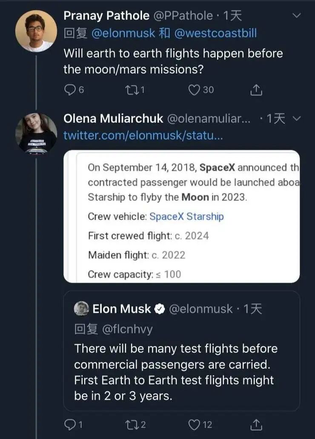This screenshot has height=439, width=315.
Task: Expand options menu on Olena's tweet
Action: pyautogui.click(x=297, y=118)
